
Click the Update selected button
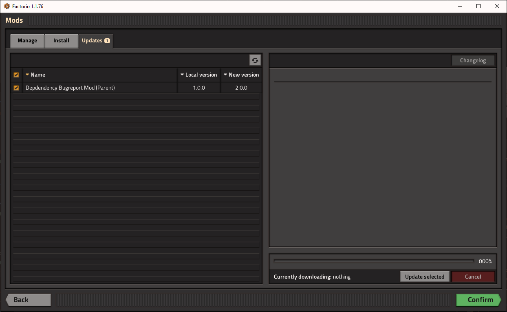pos(425,277)
